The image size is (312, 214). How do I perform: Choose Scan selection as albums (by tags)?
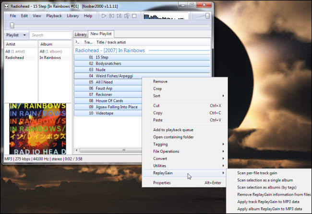click(269, 187)
